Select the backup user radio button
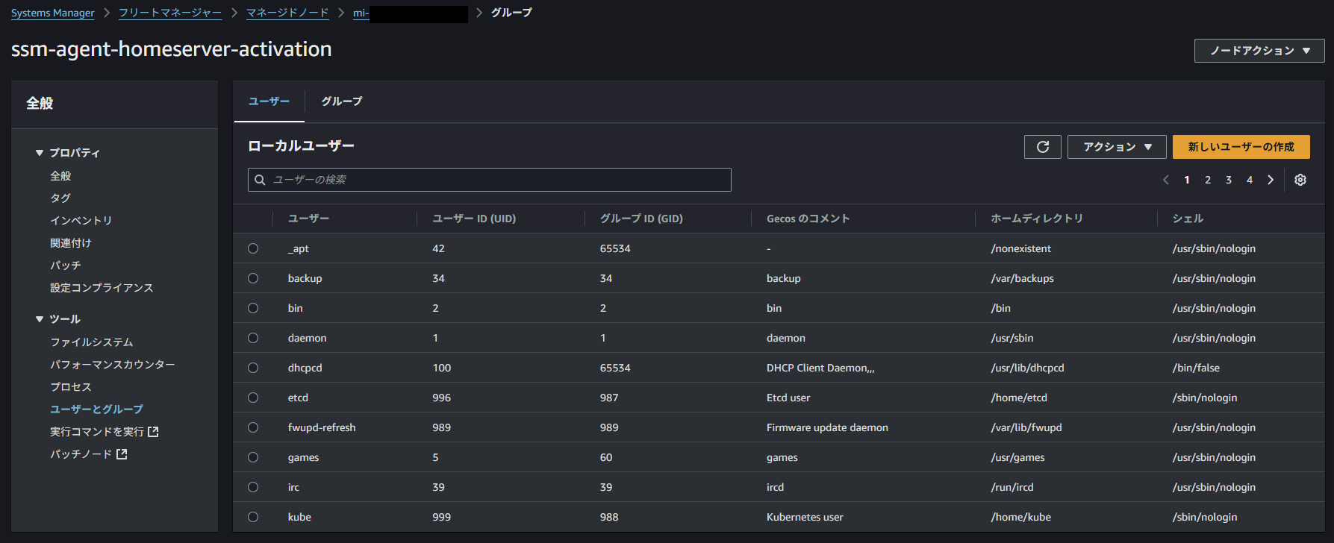The image size is (1334, 543). point(253,278)
